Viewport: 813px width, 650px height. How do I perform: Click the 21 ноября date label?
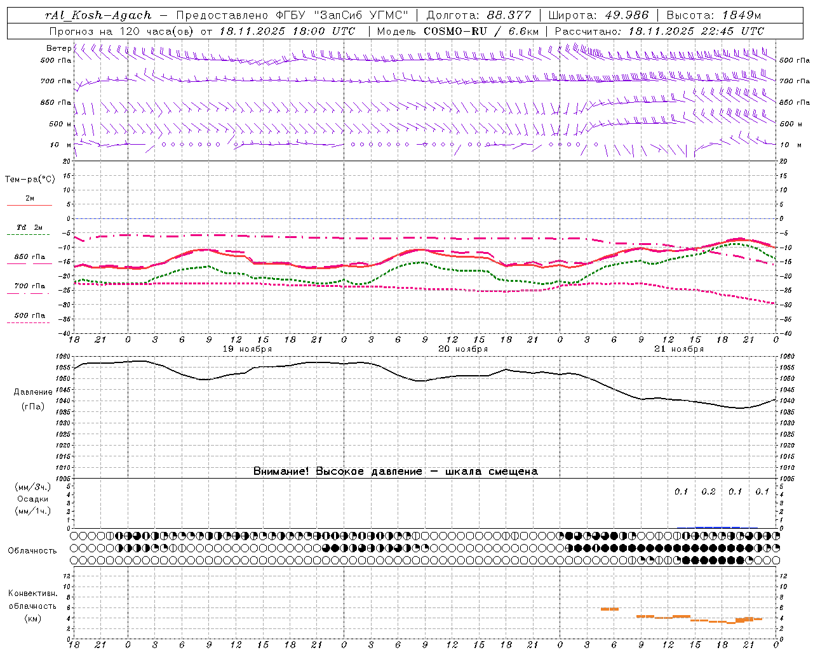pos(679,349)
